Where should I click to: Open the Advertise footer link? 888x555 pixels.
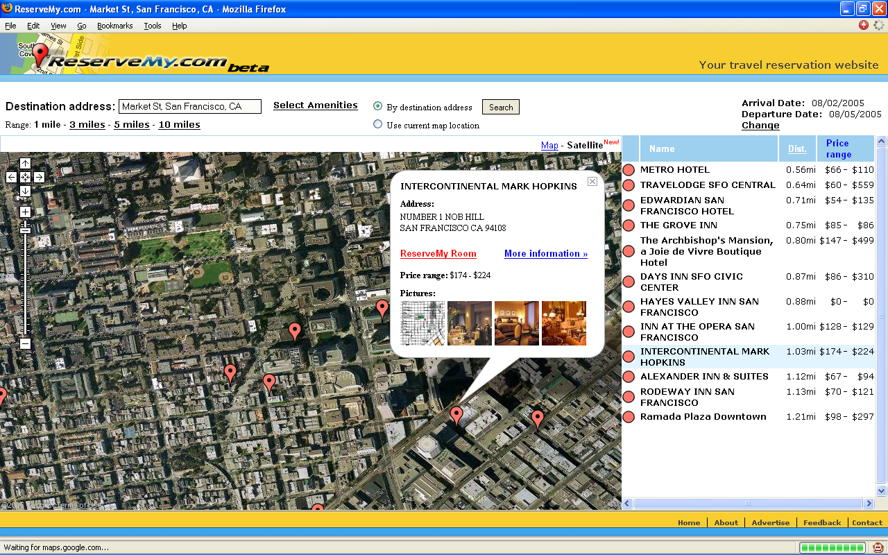coord(771,523)
